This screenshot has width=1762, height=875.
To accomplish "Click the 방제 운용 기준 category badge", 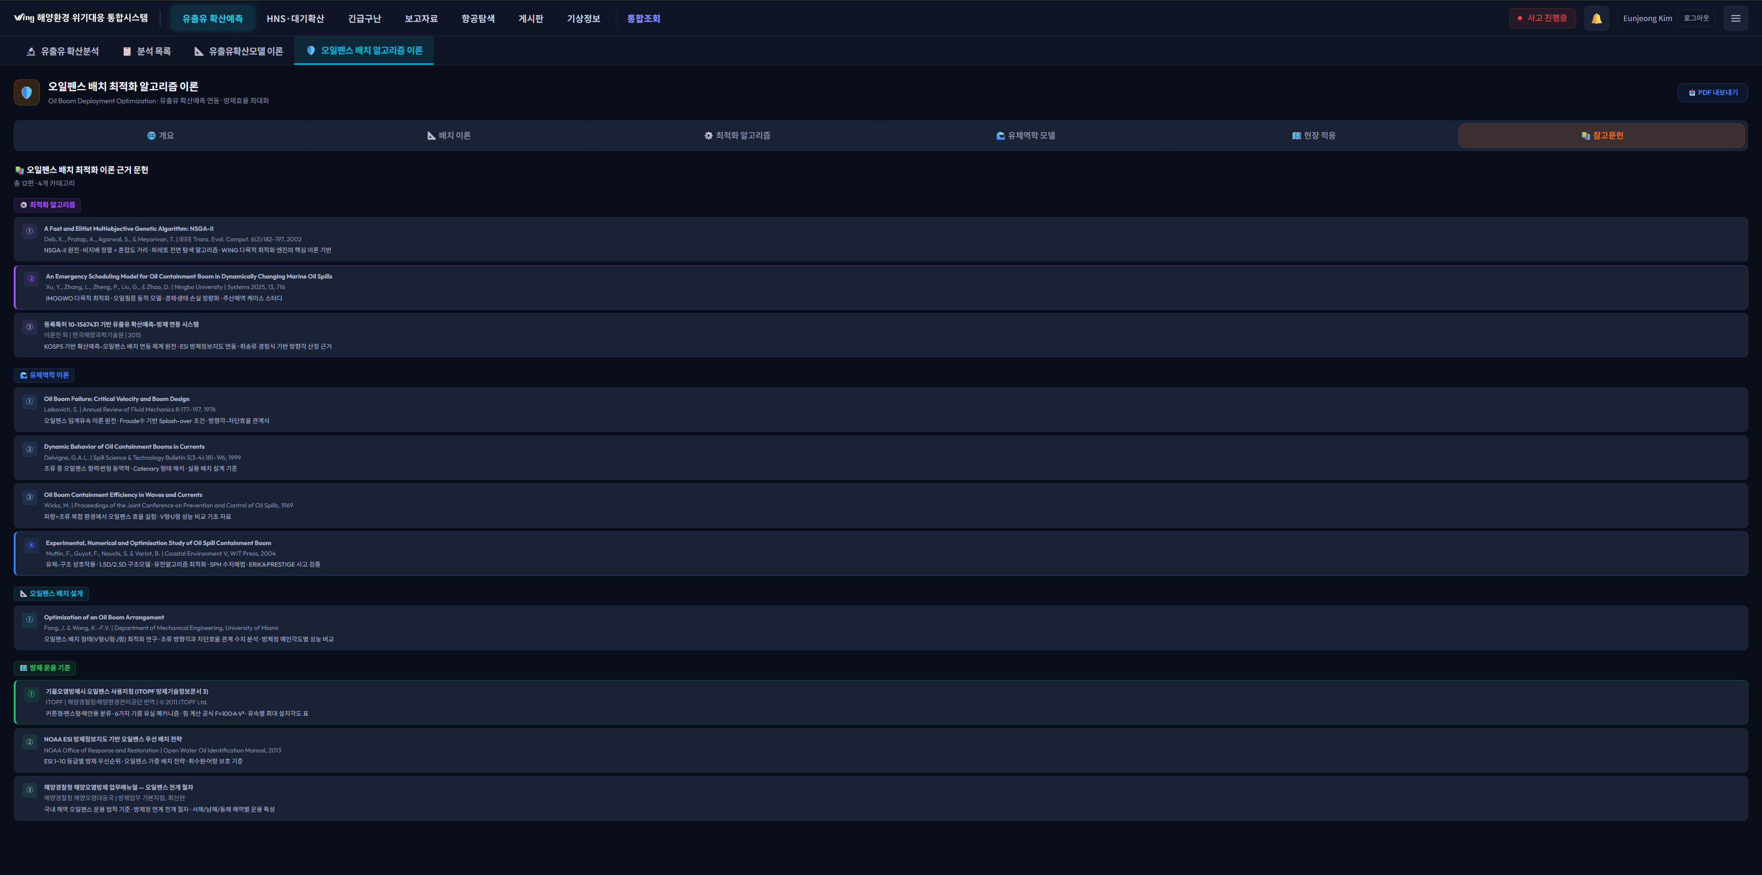I will [x=45, y=668].
